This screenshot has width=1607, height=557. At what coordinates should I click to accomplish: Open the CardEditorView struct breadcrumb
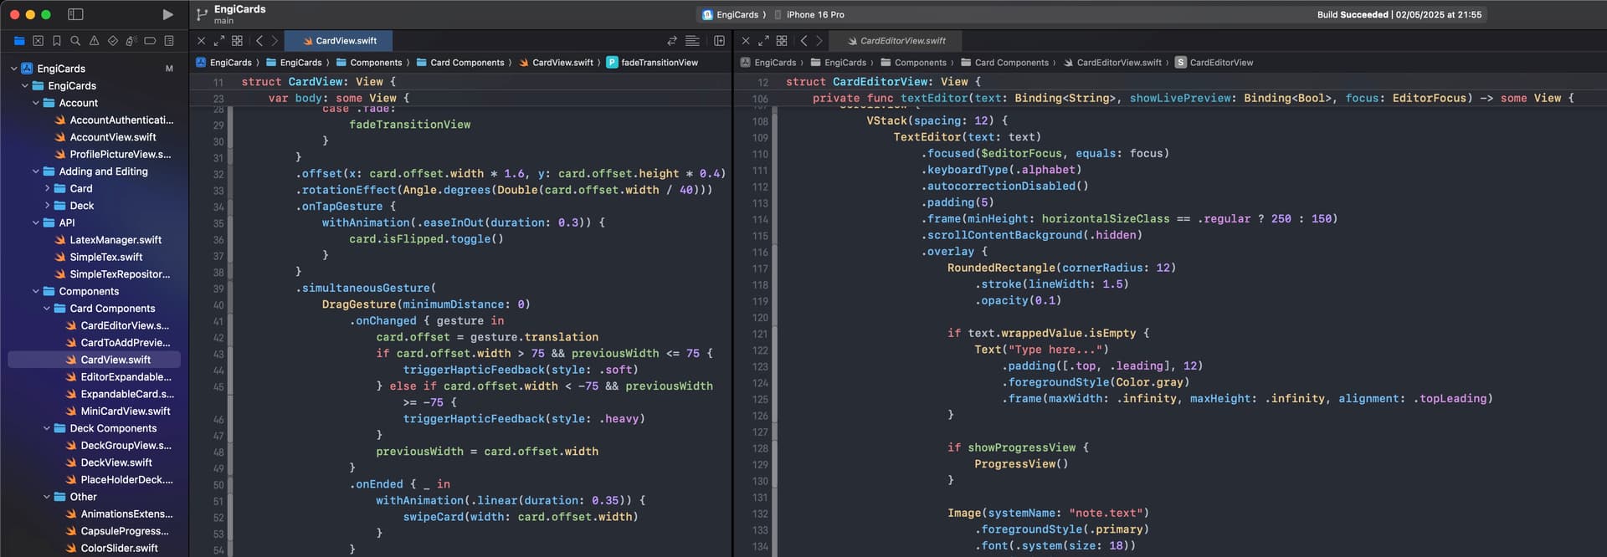coord(1214,63)
